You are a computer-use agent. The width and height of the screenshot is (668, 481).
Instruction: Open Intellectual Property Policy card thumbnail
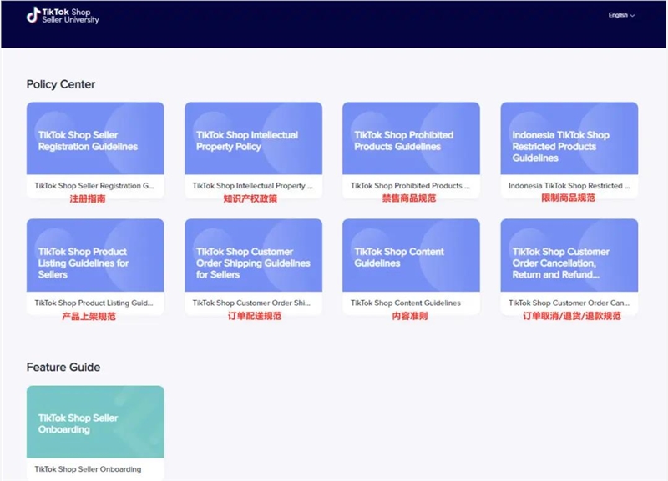click(x=253, y=138)
